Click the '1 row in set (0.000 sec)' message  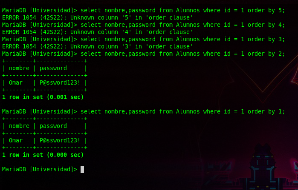click(43, 155)
